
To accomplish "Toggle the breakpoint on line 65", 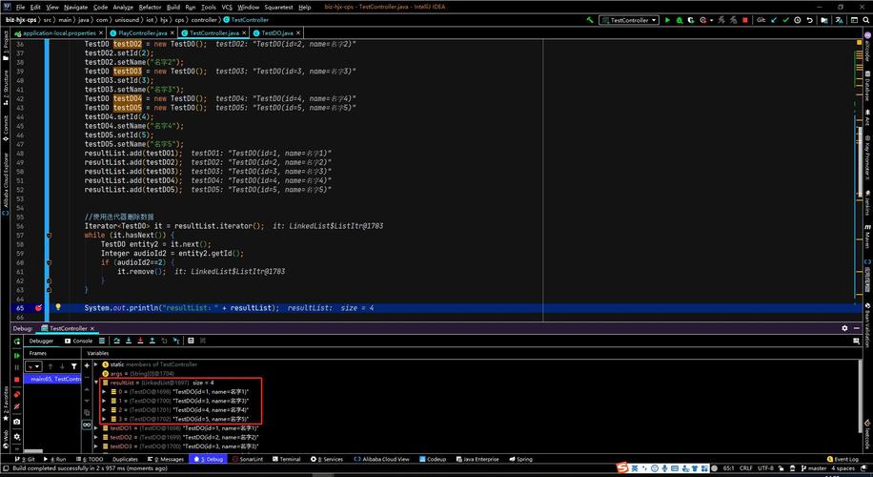I will [x=39, y=308].
